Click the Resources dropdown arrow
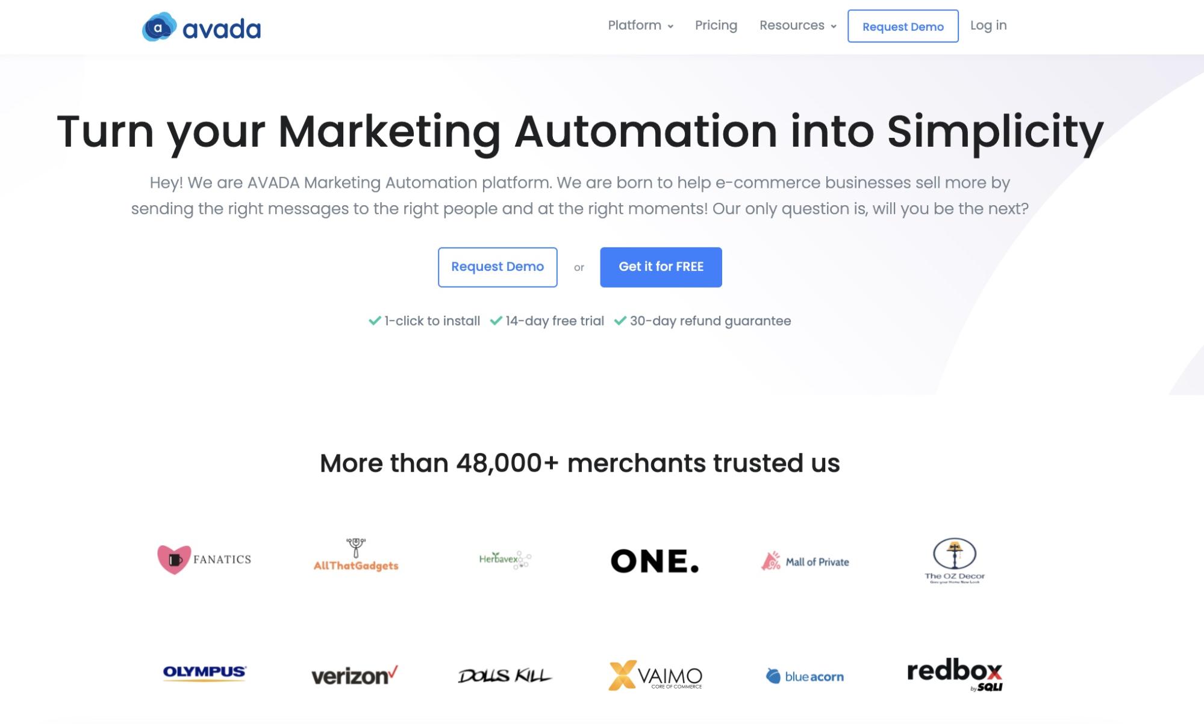The height and width of the screenshot is (724, 1204). pos(834,26)
